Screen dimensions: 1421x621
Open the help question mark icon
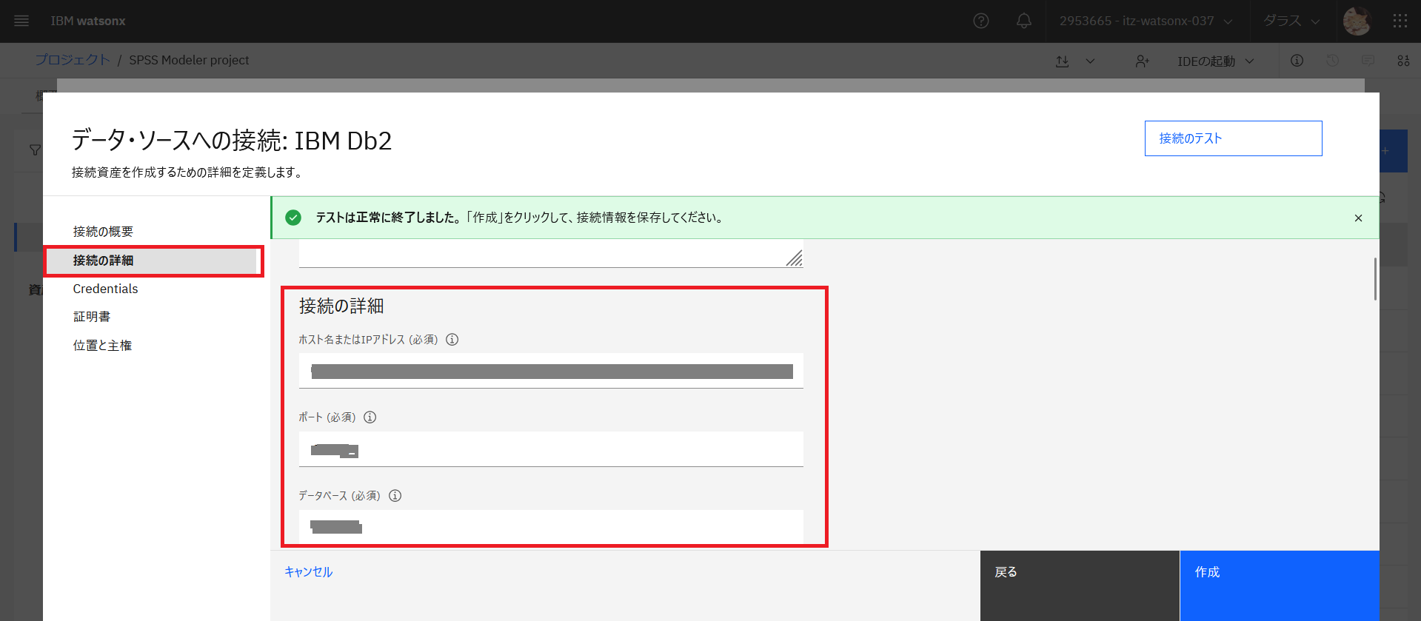coord(981,21)
